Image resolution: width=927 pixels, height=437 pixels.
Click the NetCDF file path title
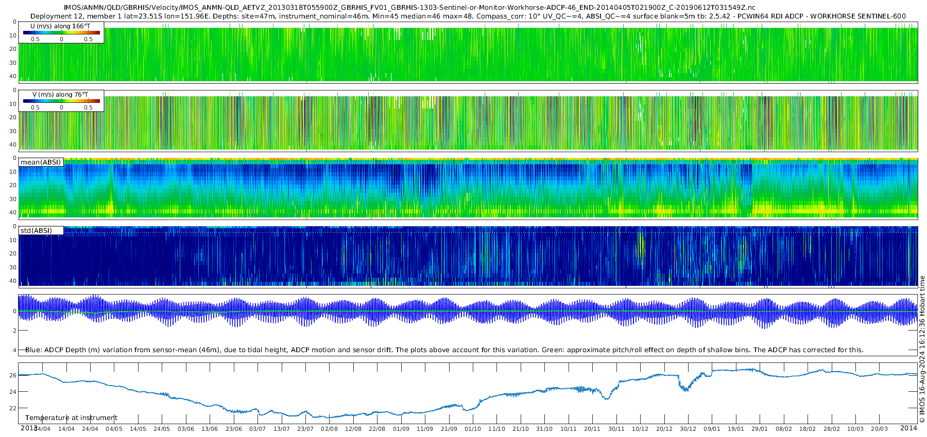(409, 7)
